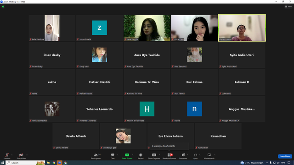The height and width of the screenshot is (165, 294).
Task: Open the Apps panel
Action: pyautogui.click(x=195, y=156)
